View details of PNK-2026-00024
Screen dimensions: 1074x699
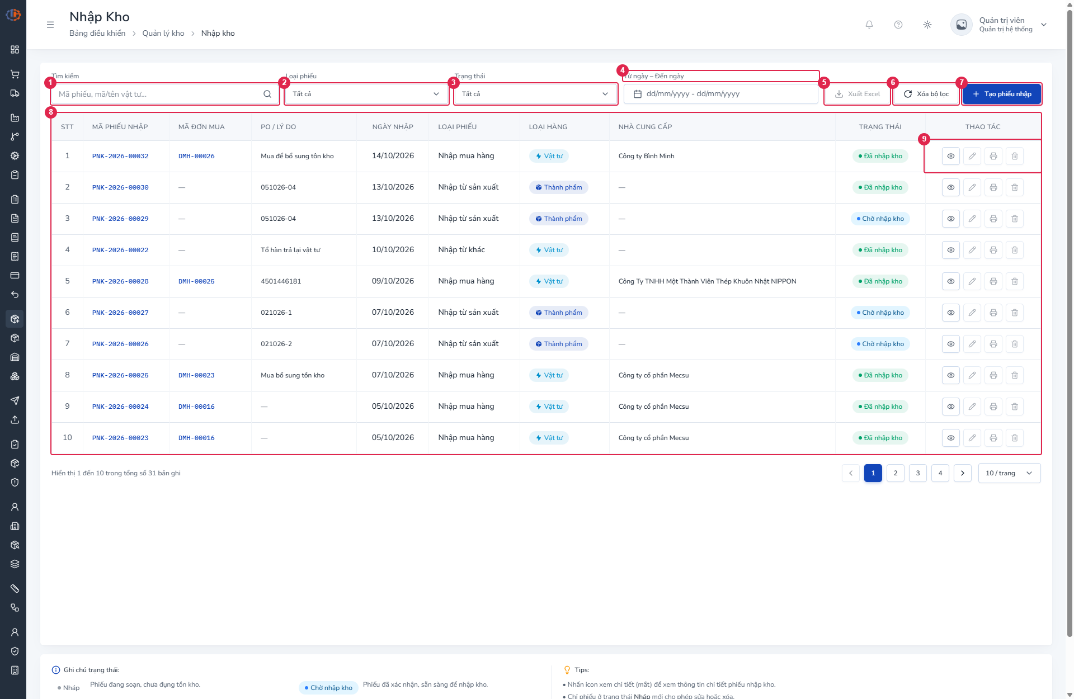coord(951,407)
